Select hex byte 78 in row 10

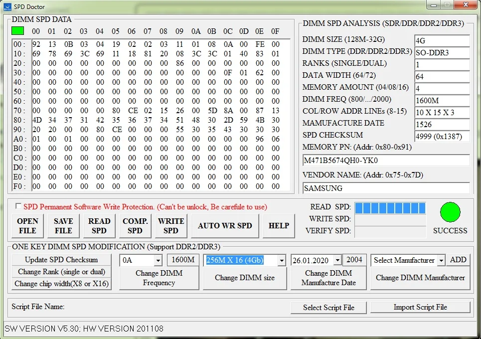(x=52, y=54)
